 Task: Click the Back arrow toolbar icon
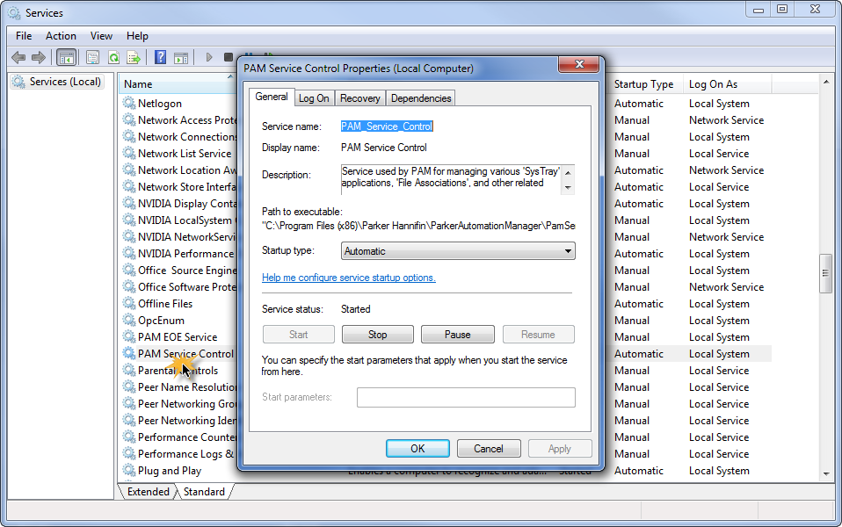coord(18,57)
